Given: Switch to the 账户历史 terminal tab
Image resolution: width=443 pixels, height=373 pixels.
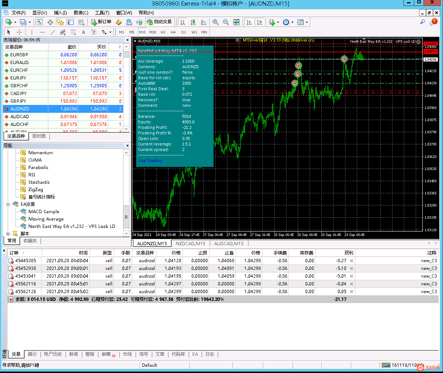Looking at the screenshot, I should [53, 354].
